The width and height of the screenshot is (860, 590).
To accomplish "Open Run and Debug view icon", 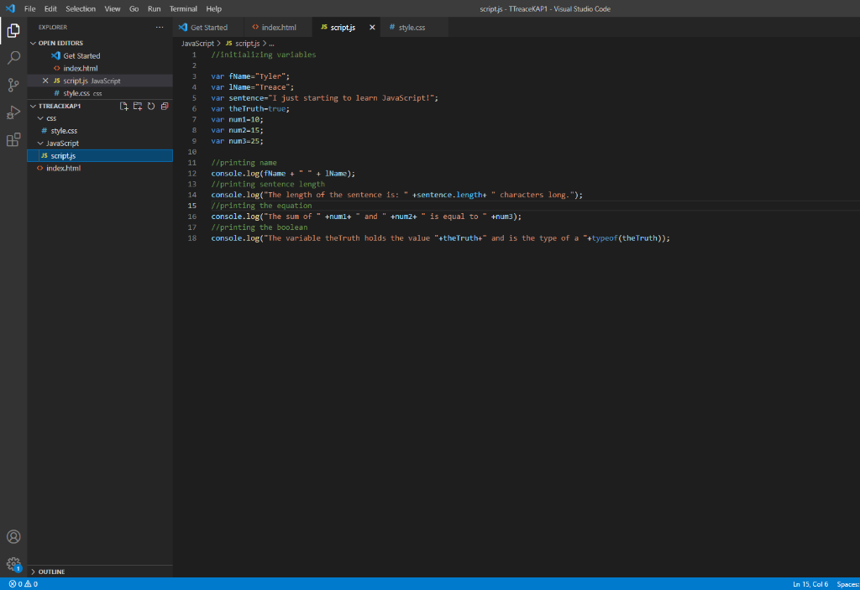I will pos(13,112).
